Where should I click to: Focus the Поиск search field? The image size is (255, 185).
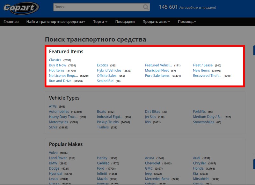[x=101, y=7]
